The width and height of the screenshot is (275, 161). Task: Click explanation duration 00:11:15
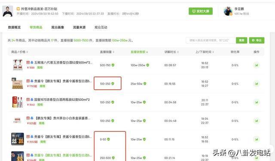point(169,140)
